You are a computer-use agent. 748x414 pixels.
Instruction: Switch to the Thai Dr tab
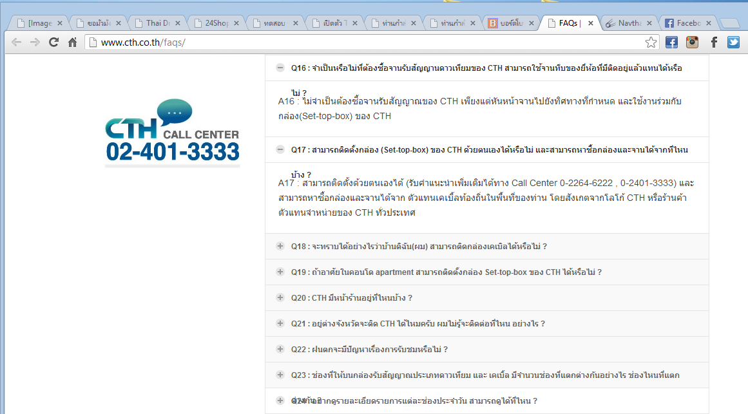pos(157,23)
